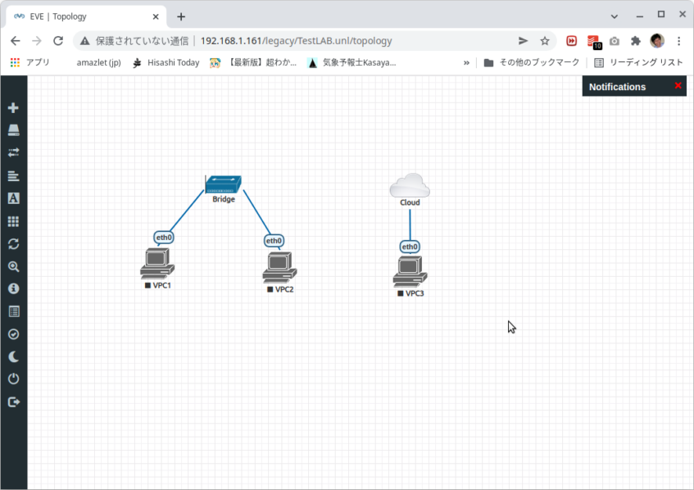Open the Nodes list from the sidebar
Viewport: 694px width, 490px height.
pyautogui.click(x=13, y=130)
